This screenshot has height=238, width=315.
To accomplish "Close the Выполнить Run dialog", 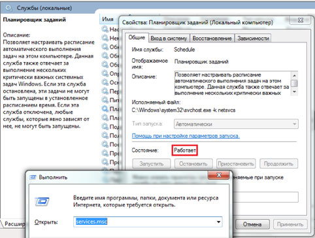I will pyautogui.click(x=219, y=175).
